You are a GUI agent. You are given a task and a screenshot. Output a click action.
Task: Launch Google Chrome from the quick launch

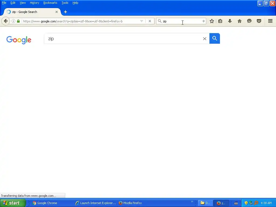[x=45, y=203]
